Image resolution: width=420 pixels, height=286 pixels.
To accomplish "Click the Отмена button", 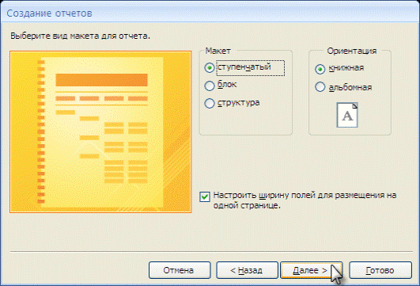I will click(180, 270).
